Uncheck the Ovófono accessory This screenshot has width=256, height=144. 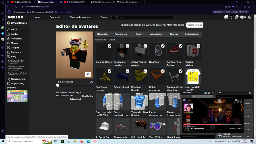[163, 46]
